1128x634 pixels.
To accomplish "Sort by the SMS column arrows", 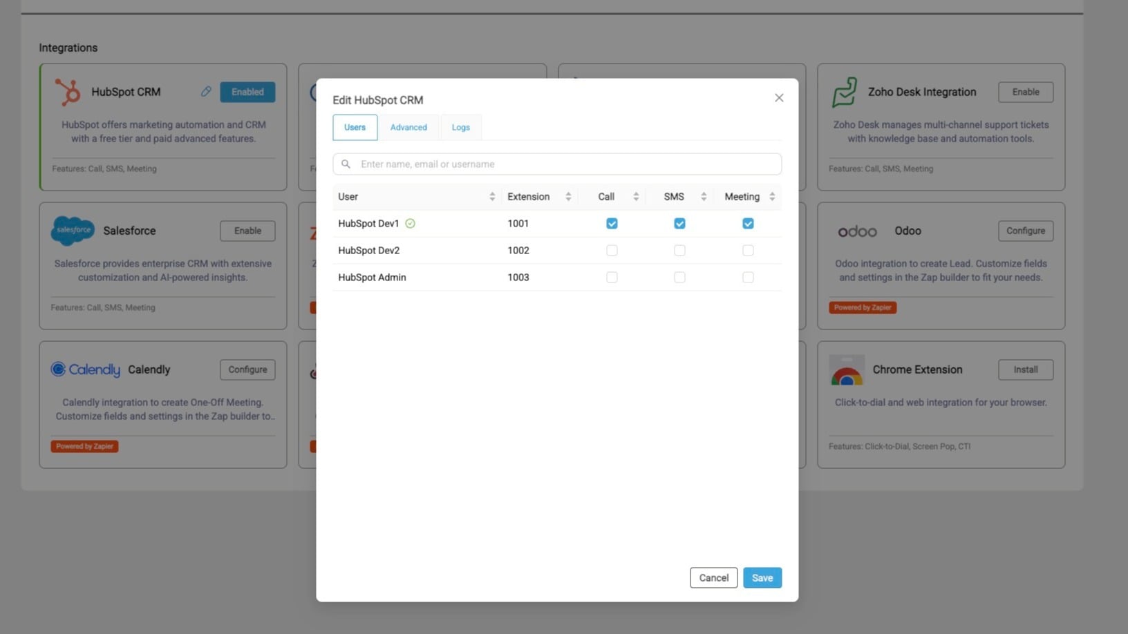I will tap(704, 197).
